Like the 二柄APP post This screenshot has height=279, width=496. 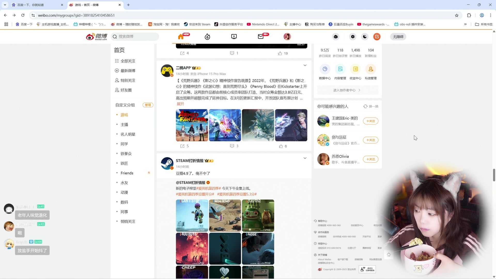(x=283, y=146)
